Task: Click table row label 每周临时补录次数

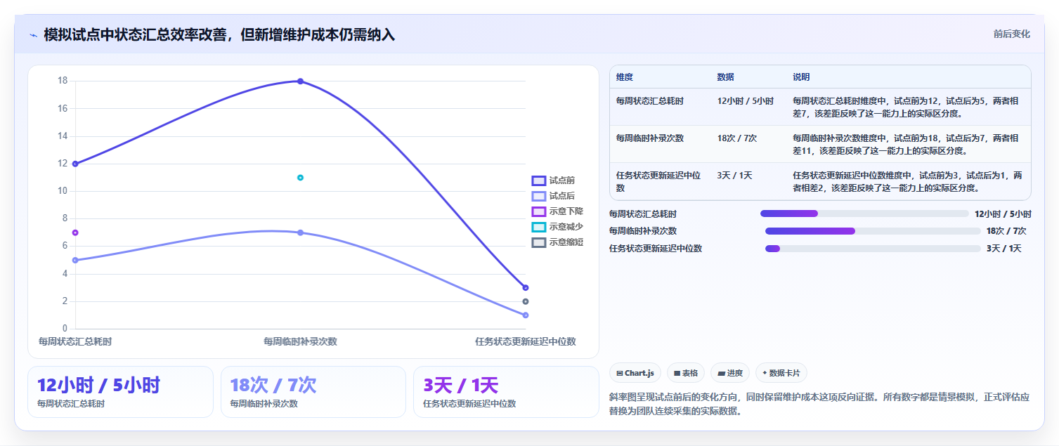Action: (x=650, y=138)
